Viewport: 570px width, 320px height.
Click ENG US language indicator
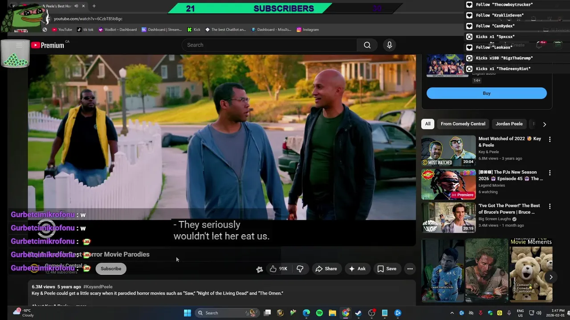click(x=520, y=313)
